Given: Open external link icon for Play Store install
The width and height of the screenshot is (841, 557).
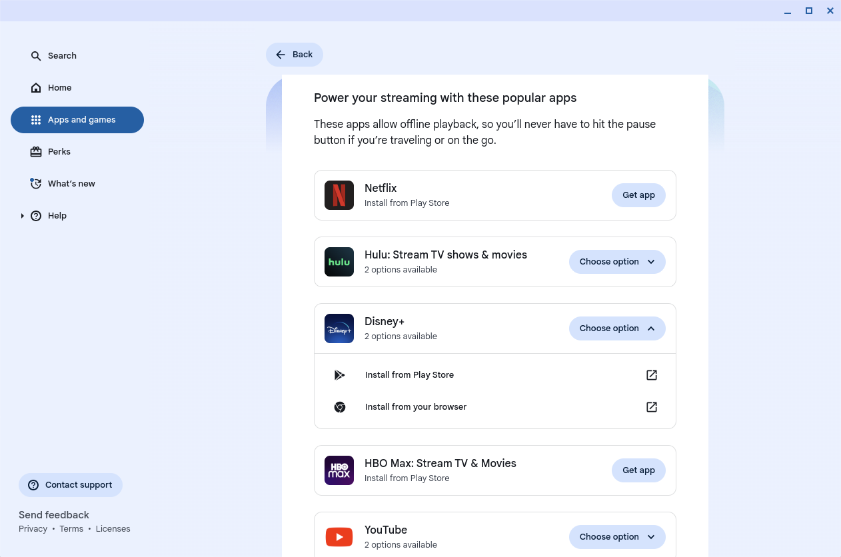Looking at the screenshot, I should 652,375.
